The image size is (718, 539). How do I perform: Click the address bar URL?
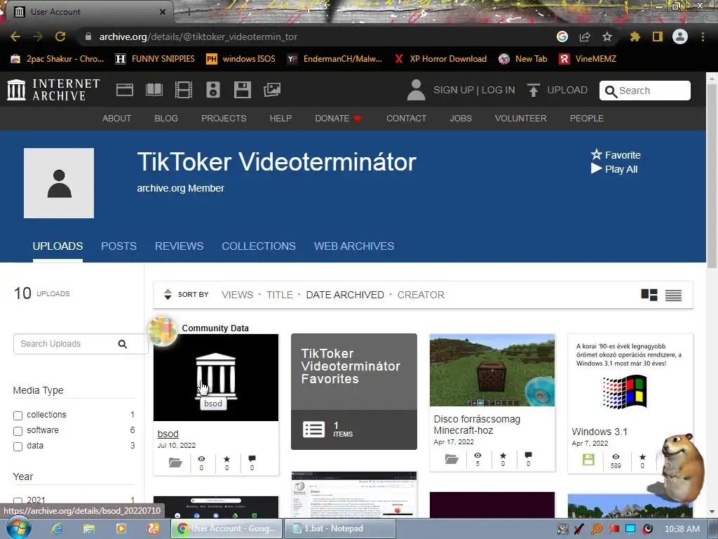click(x=198, y=36)
